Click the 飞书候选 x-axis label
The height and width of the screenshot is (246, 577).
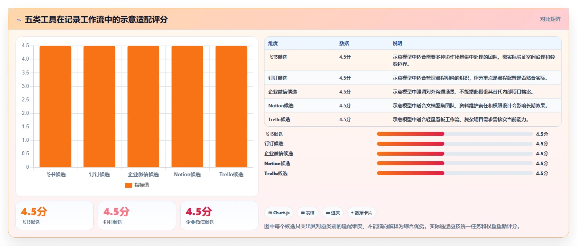coord(55,175)
